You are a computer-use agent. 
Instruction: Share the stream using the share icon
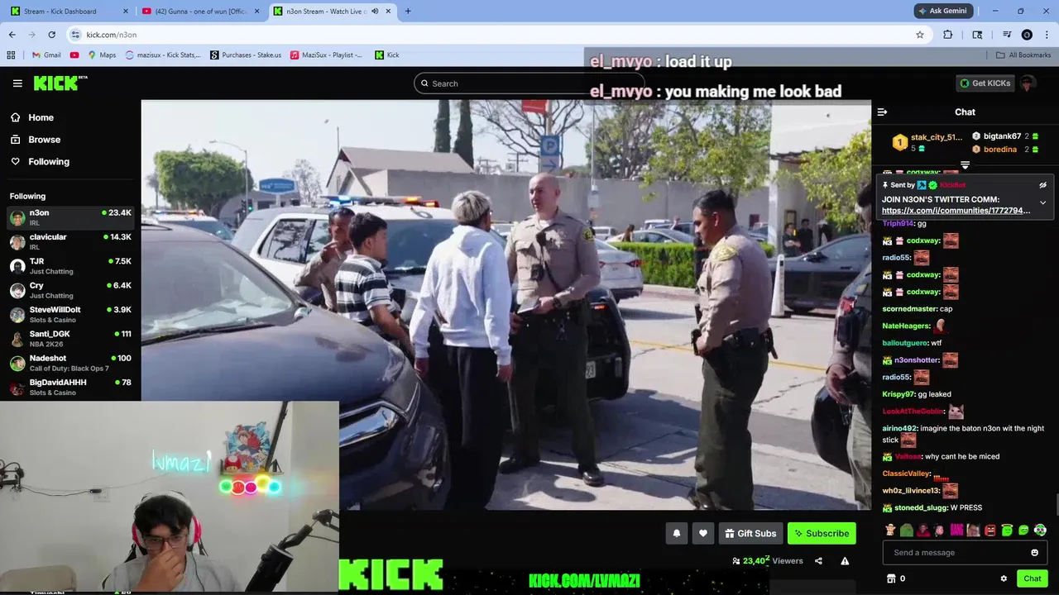[x=818, y=561]
